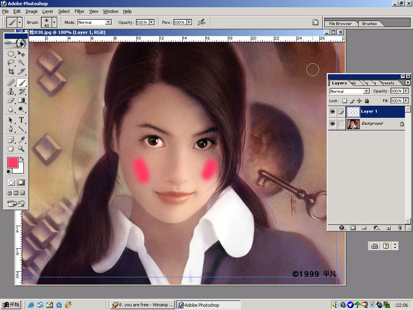Image resolution: width=413 pixels, height=310 pixels.
Task: Add layer mask at Layers panel bottom
Action: click(353, 228)
